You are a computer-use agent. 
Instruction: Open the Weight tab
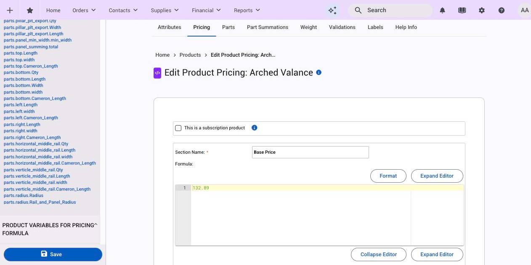click(x=308, y=27)
